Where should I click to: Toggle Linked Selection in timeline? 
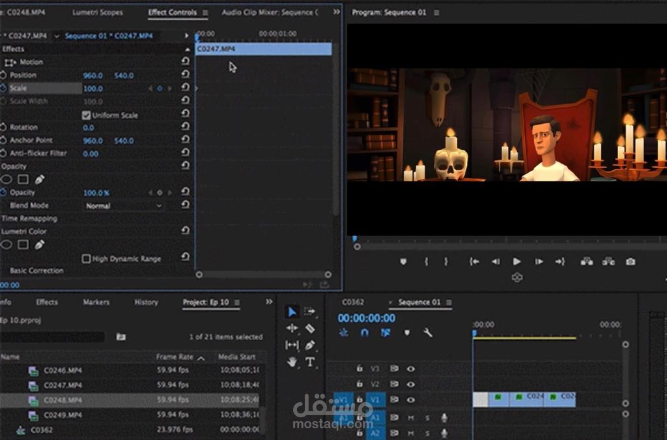point(386,332)
